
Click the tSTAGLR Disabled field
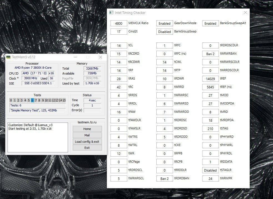(x=210, y=170)
